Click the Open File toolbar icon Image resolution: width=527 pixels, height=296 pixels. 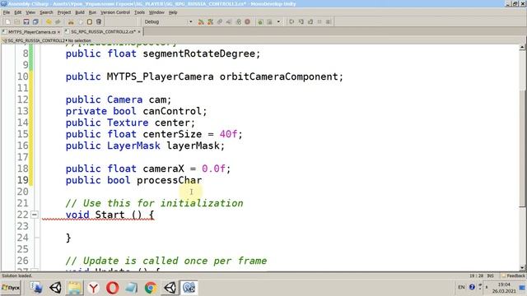click(x=16, y=22)
